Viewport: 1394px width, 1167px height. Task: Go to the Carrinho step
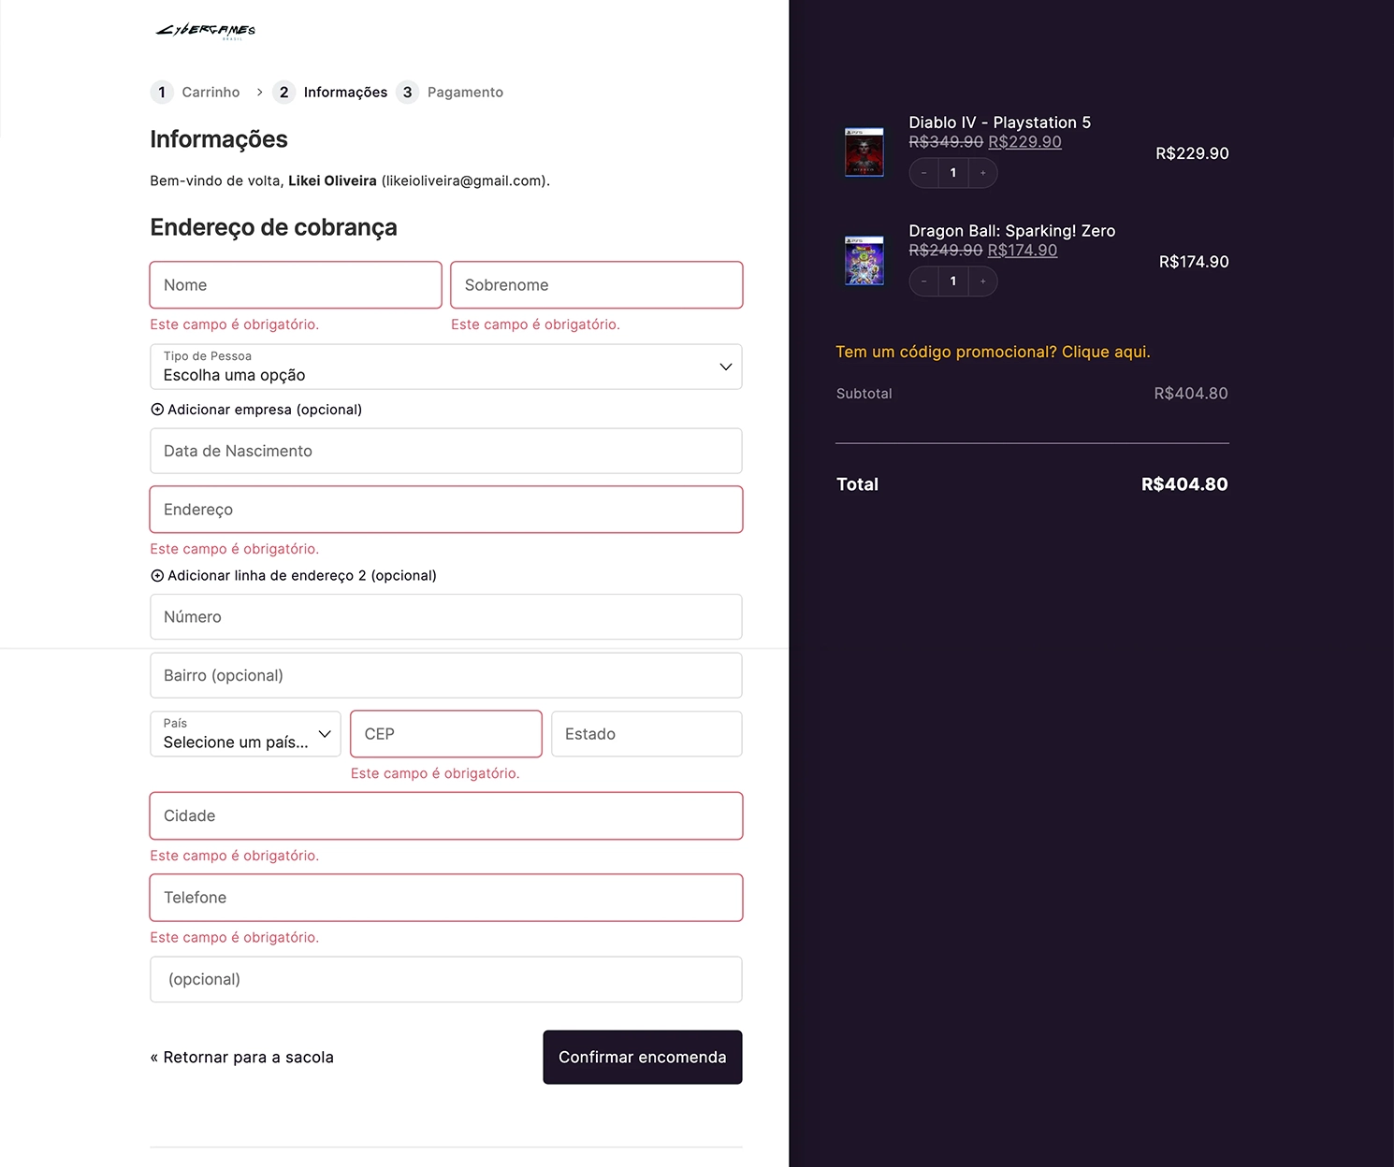pos(196,92)
